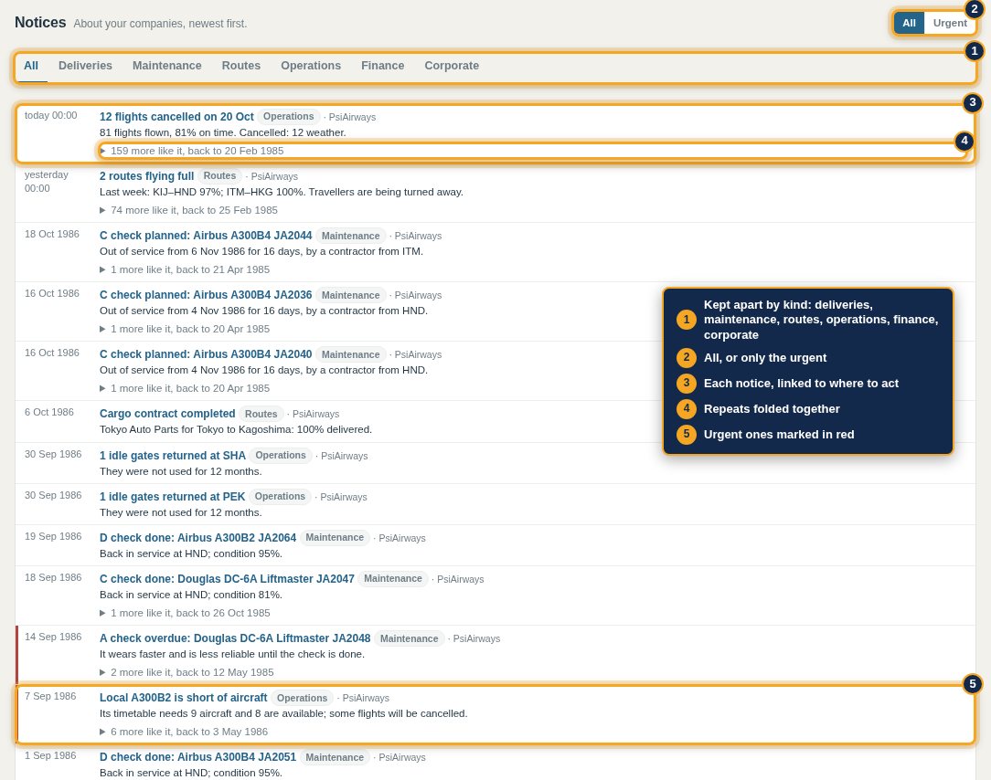
Task: Show the Operations category tab
Action: pos(311,66)
